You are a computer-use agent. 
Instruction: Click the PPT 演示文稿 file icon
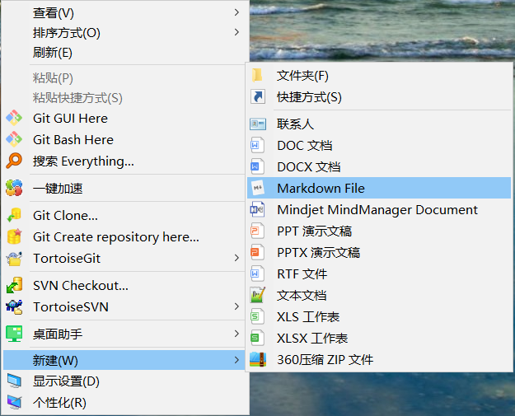pyautogui.click(x=257, y=231)
